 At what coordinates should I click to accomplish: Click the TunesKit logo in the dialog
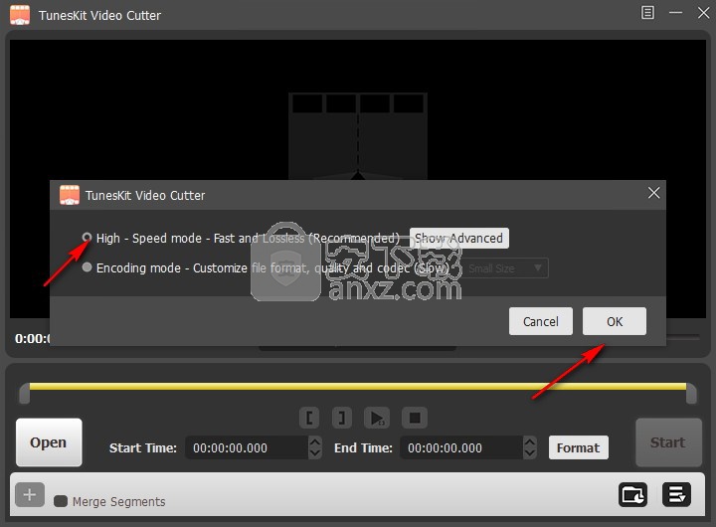[x=70, y=195]
